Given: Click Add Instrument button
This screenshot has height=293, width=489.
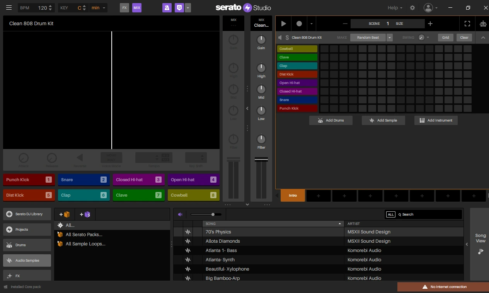Looking at the screenshot, I should pos(436,120).
